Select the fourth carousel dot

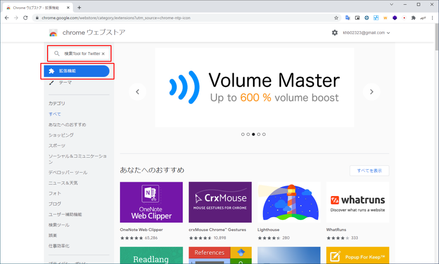click(259, 135)
